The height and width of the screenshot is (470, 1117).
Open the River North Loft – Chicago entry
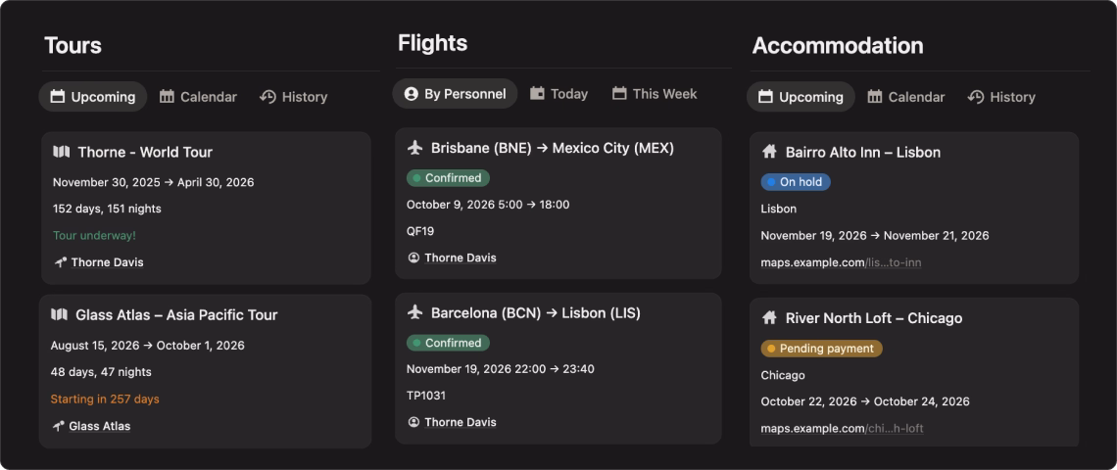tap(874, 318)
